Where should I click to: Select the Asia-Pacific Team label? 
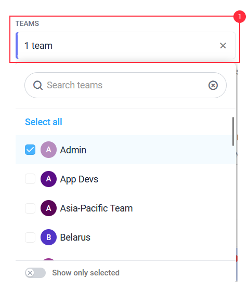coord(96,208)
